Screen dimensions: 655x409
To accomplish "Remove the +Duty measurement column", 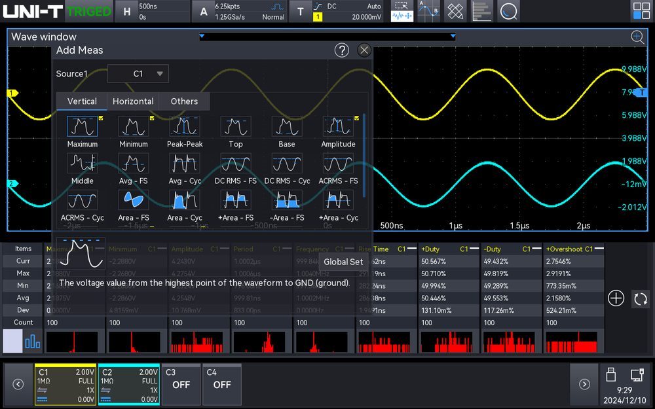I will point(474,249).
